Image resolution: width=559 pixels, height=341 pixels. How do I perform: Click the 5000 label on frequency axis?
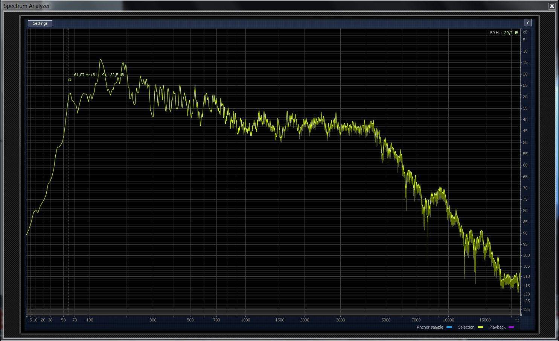tap(386, 320)
